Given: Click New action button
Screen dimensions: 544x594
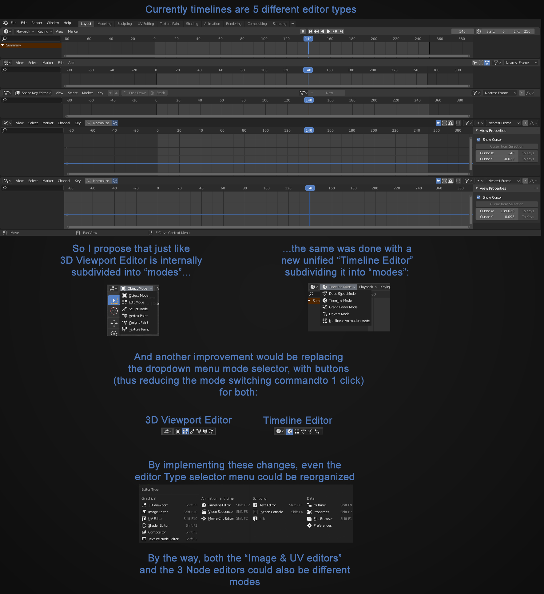Looking at the screenshot, I should pos(327,93).
